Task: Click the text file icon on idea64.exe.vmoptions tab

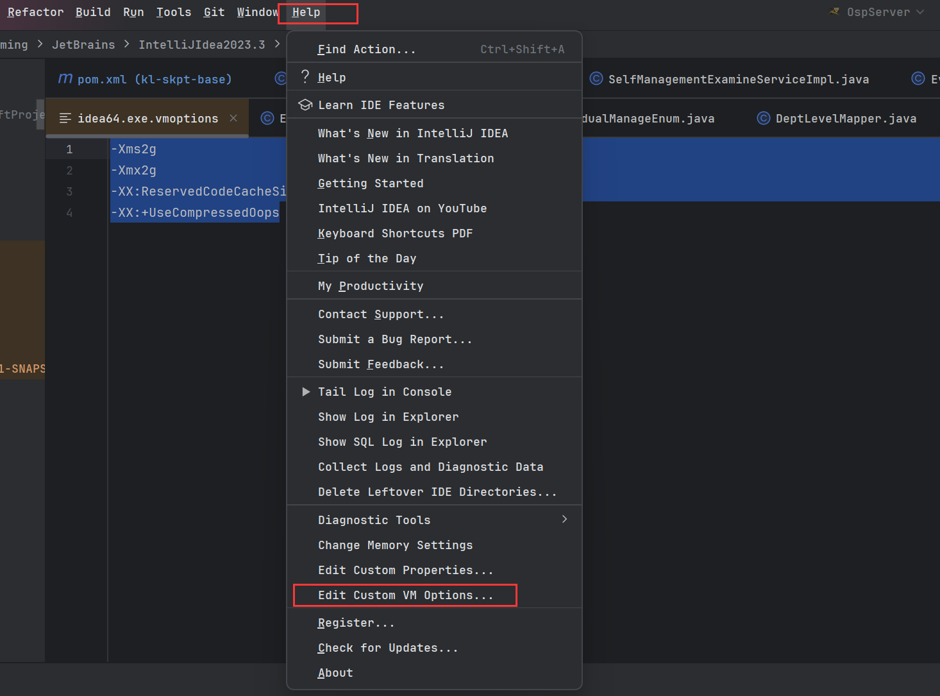Action: click(65, 119)
